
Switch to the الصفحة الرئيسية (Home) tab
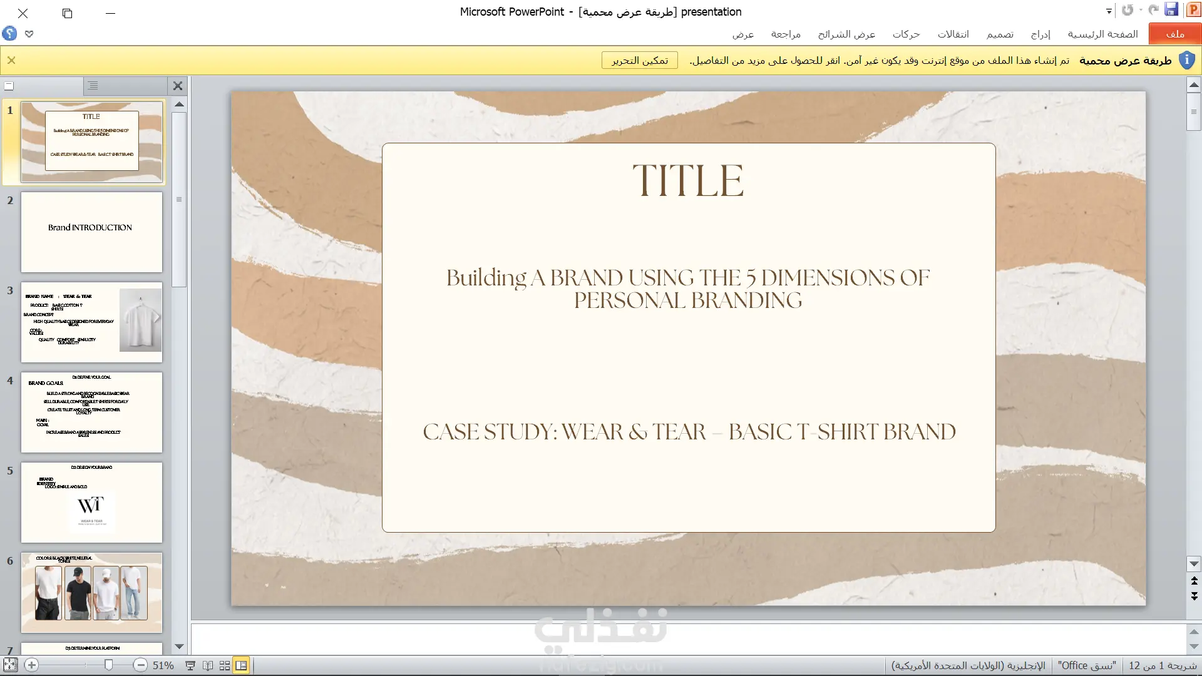(x=1102, y=34)
